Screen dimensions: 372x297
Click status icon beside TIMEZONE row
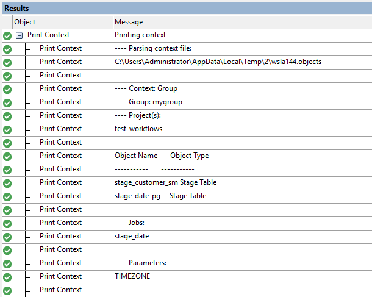click(7, 277)
